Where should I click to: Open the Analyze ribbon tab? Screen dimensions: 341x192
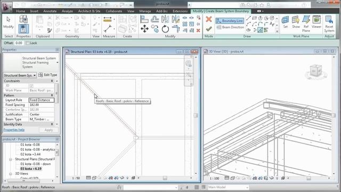point(67,11)
